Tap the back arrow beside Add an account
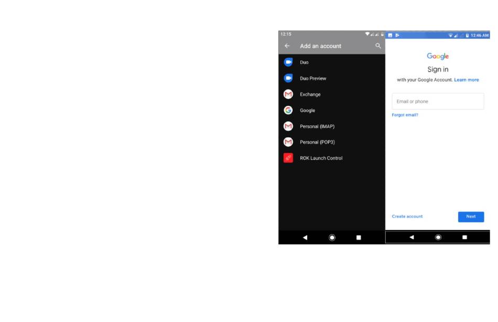This screenshot has width=498, height=322. tap(287, 46)
